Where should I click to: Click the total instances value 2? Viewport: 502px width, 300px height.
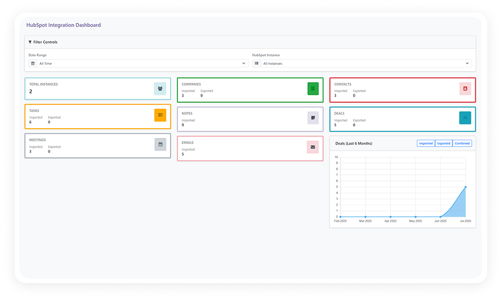point(31,92)
